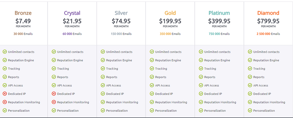The height and width of the screenshot is (118, 293).
Task: Click the green check beside Bronze Unlimited contacts
Action: click(5, 52)
